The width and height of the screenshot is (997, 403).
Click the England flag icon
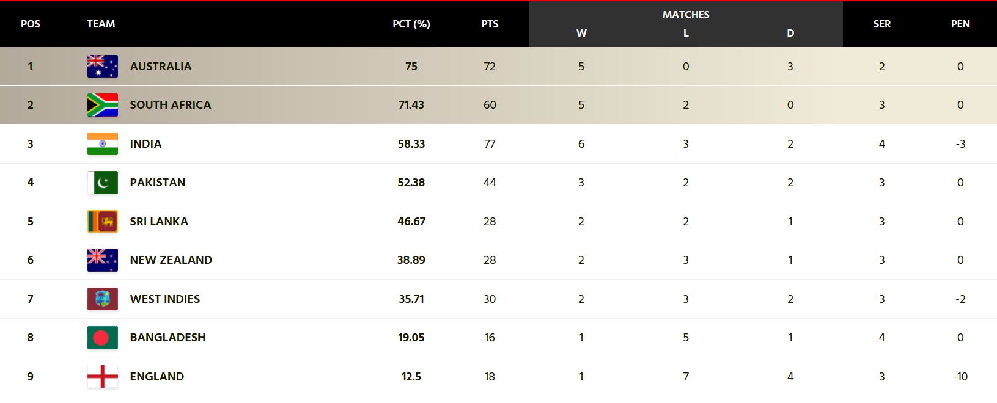(x=103, y=377)
